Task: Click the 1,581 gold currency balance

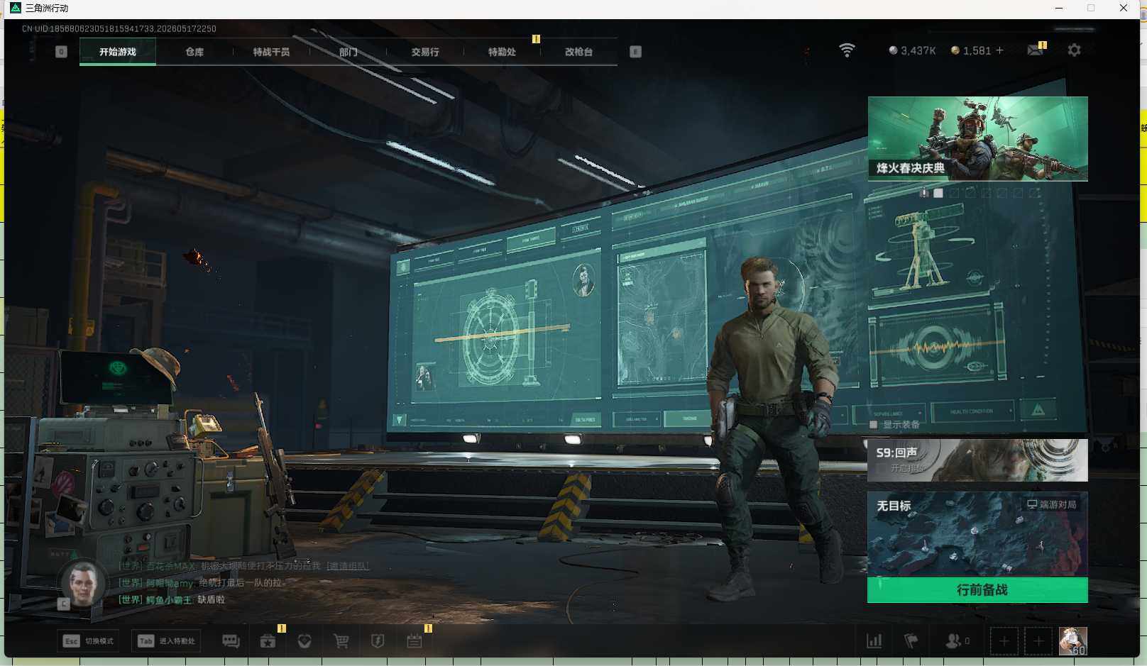Action: point(971,50)
